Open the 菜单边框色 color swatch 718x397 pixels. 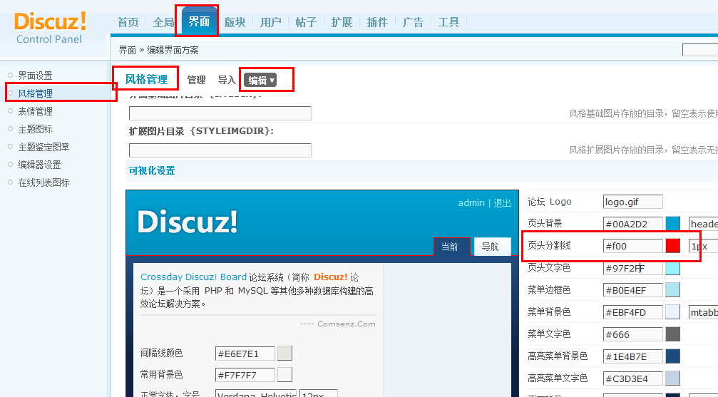(x=672, y=290)
